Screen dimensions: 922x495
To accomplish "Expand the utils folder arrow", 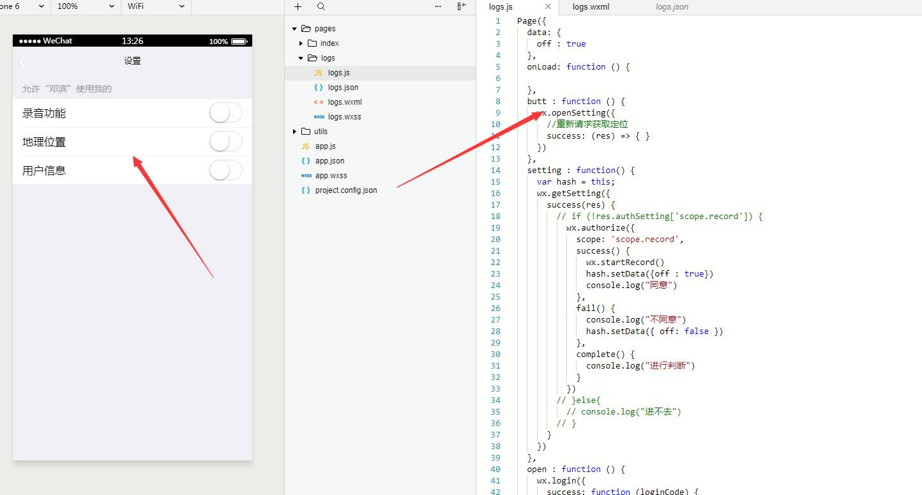I will (x=294, y=132).
